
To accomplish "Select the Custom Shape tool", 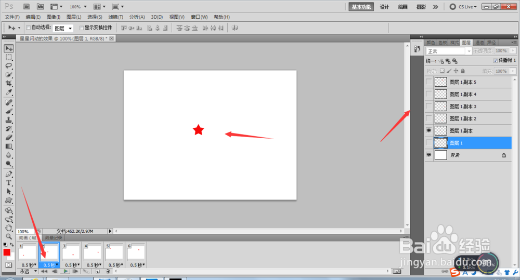I will (x=9, y=200).
